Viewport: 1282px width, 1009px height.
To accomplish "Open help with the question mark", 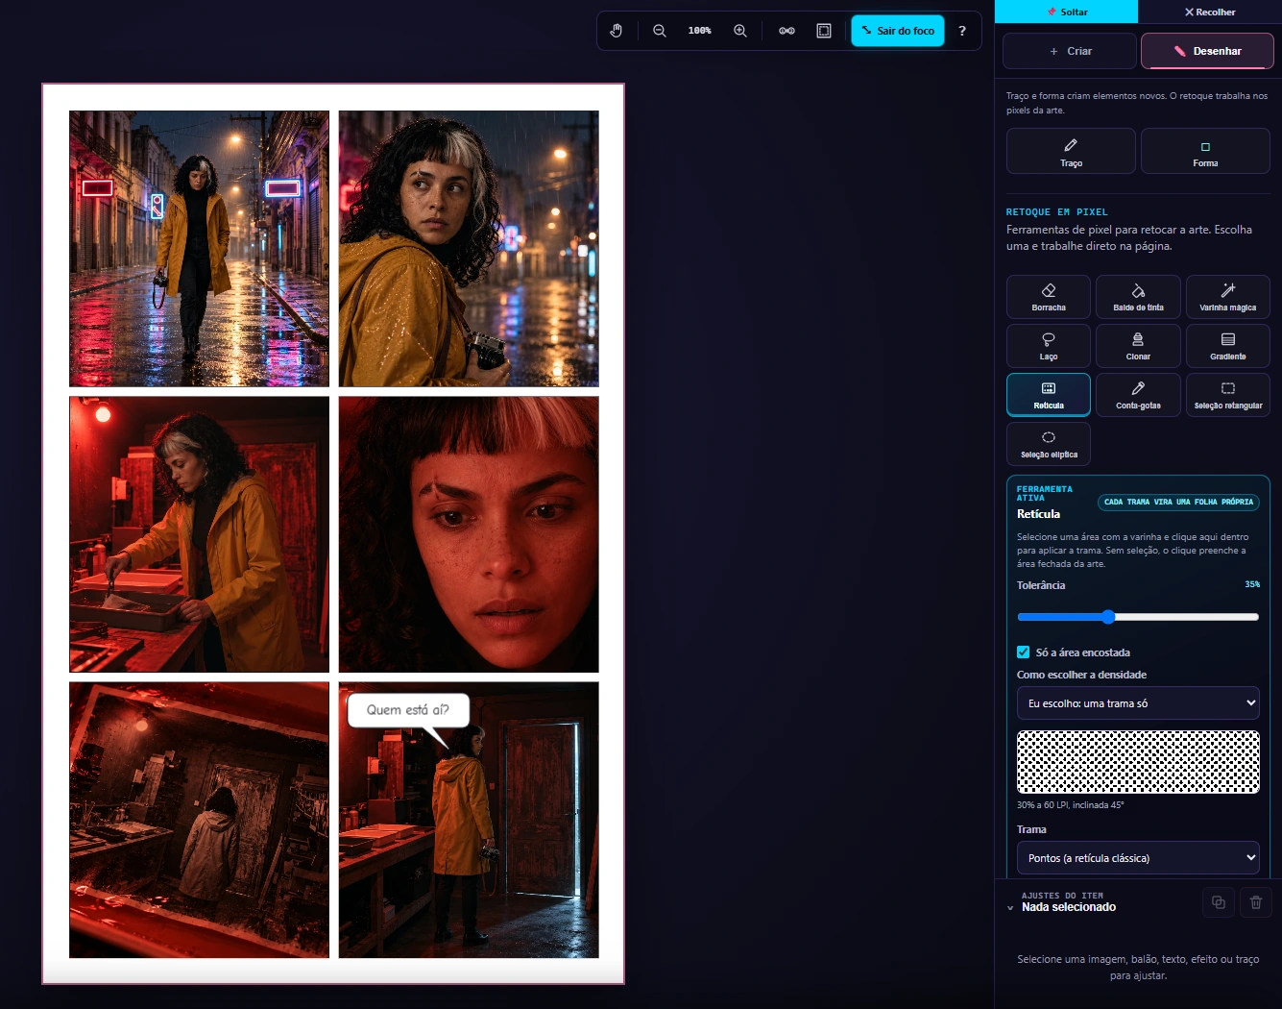I will point(962,31).
